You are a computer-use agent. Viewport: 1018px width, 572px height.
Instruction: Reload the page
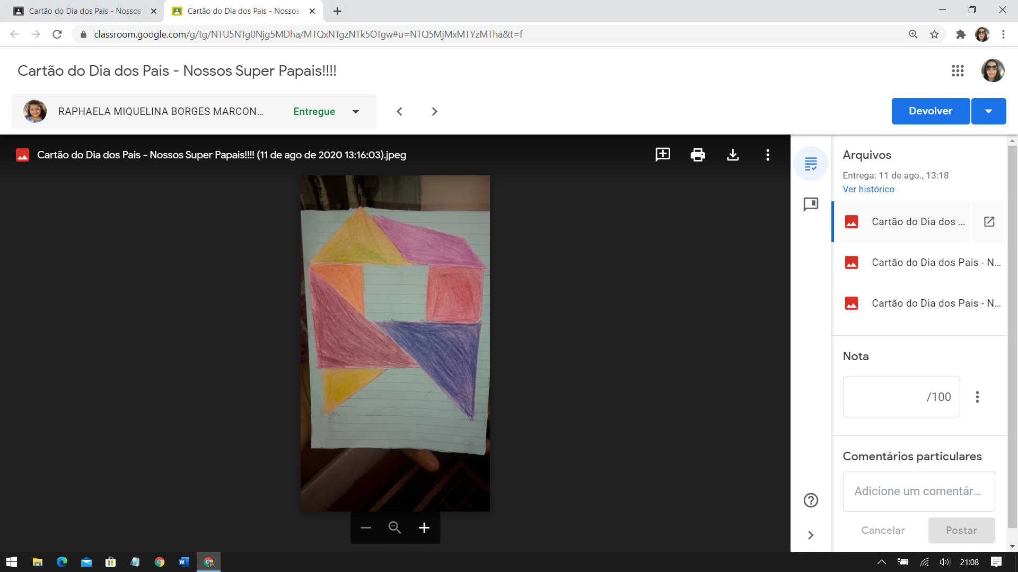pyautogui.click(x=57, y=34)
